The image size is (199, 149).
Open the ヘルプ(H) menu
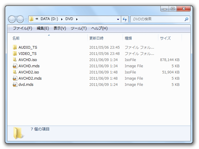pos(99,28)
